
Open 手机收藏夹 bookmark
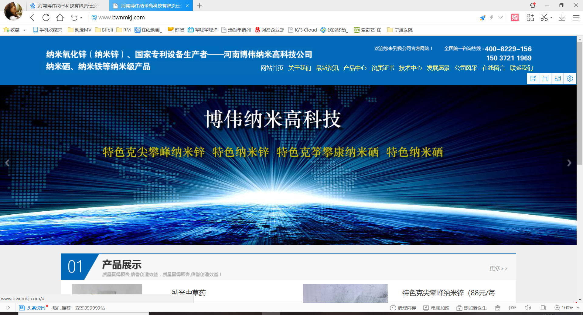pyautogui.click(x=48, y=30)
